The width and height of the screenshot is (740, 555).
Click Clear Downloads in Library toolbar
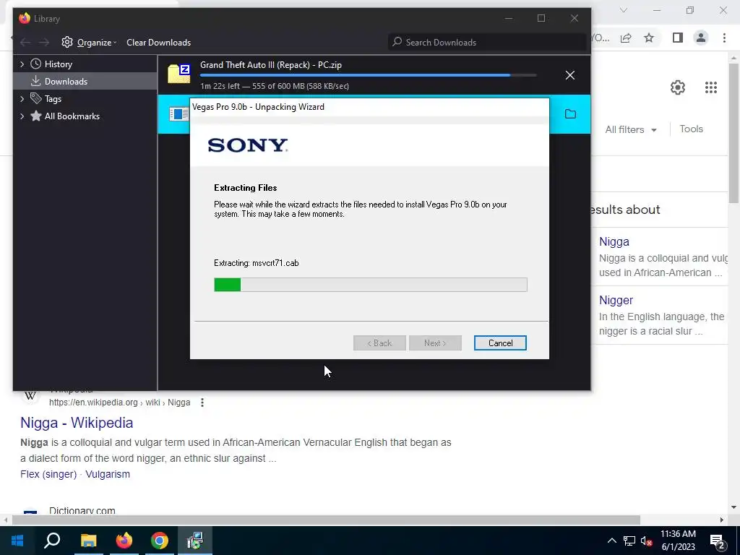pyautogui.click(x=158, y=43)
